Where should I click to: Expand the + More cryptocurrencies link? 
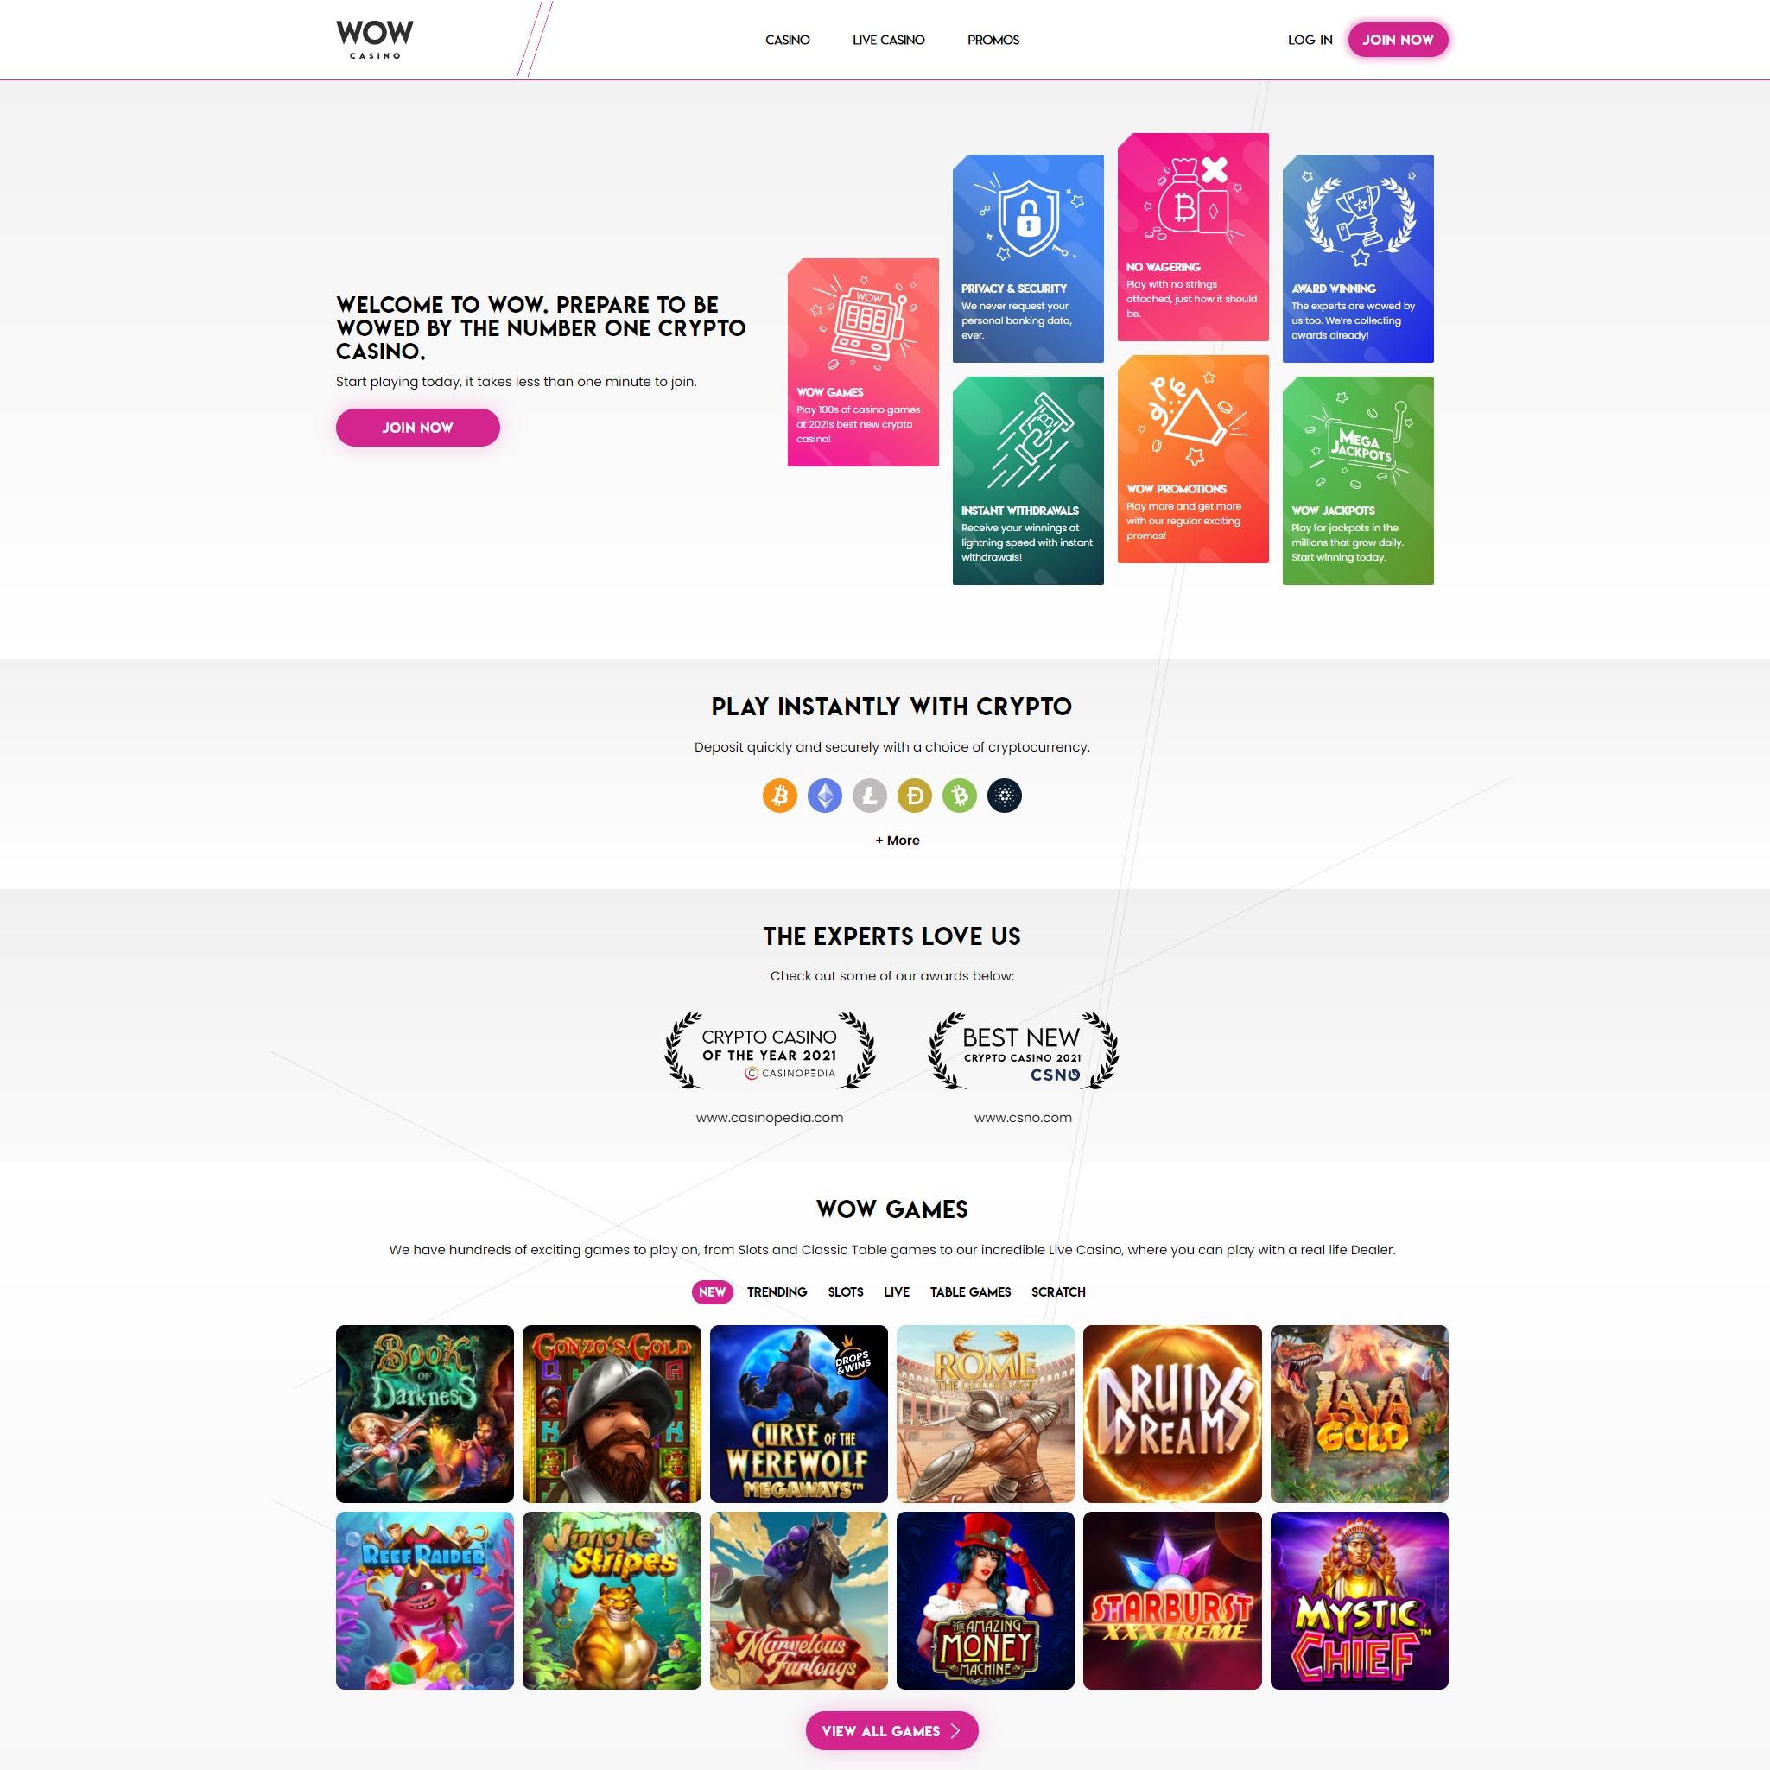click(897, 841)
